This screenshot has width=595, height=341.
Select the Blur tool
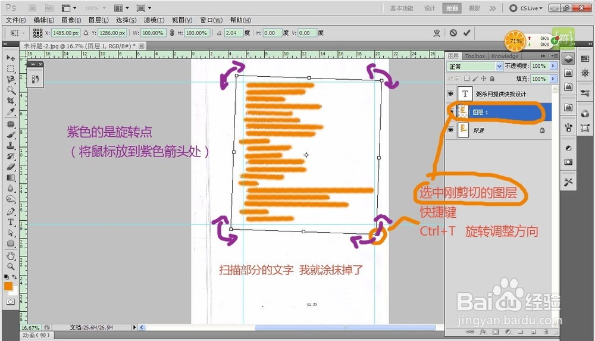tap(11, 188)
